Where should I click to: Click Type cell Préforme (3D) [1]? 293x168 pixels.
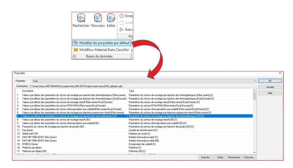click(x=137, y=151)
